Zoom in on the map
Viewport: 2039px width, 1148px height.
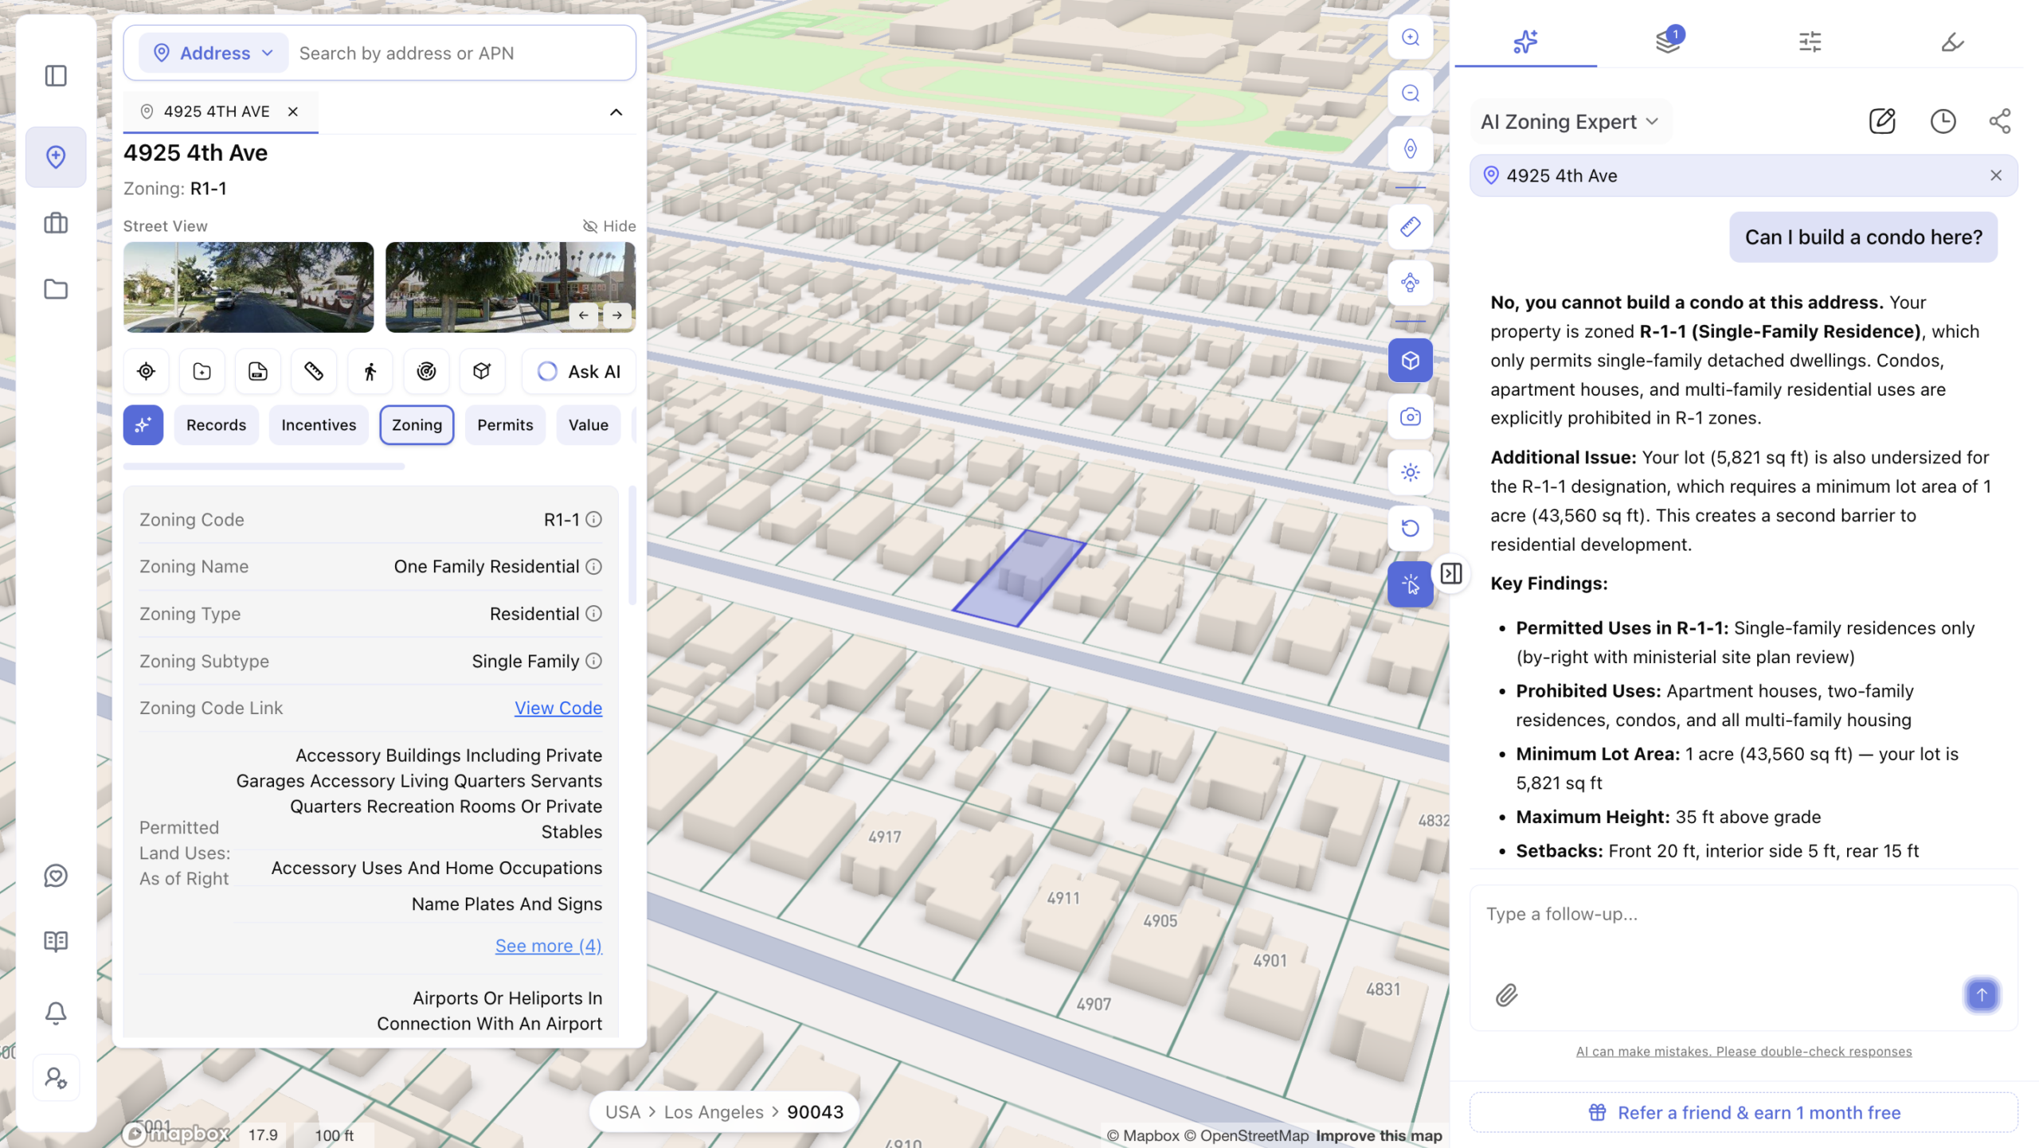pyautogui.click(x=1410, y=37)
